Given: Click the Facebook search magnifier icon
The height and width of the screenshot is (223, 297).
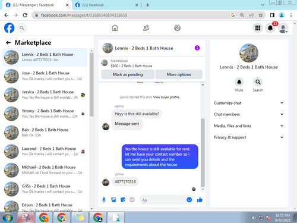Looking at the screenshot, I should (x=22, y=28).
